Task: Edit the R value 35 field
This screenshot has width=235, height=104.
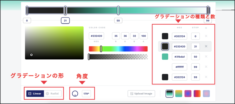Action: (x=116, y=36)
